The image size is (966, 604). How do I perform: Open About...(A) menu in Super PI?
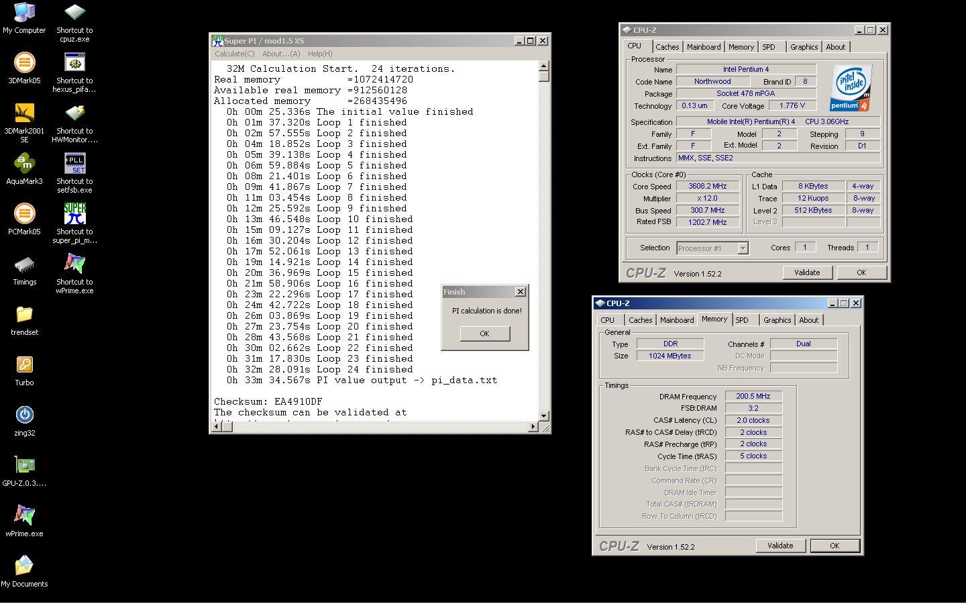[281, 54]
